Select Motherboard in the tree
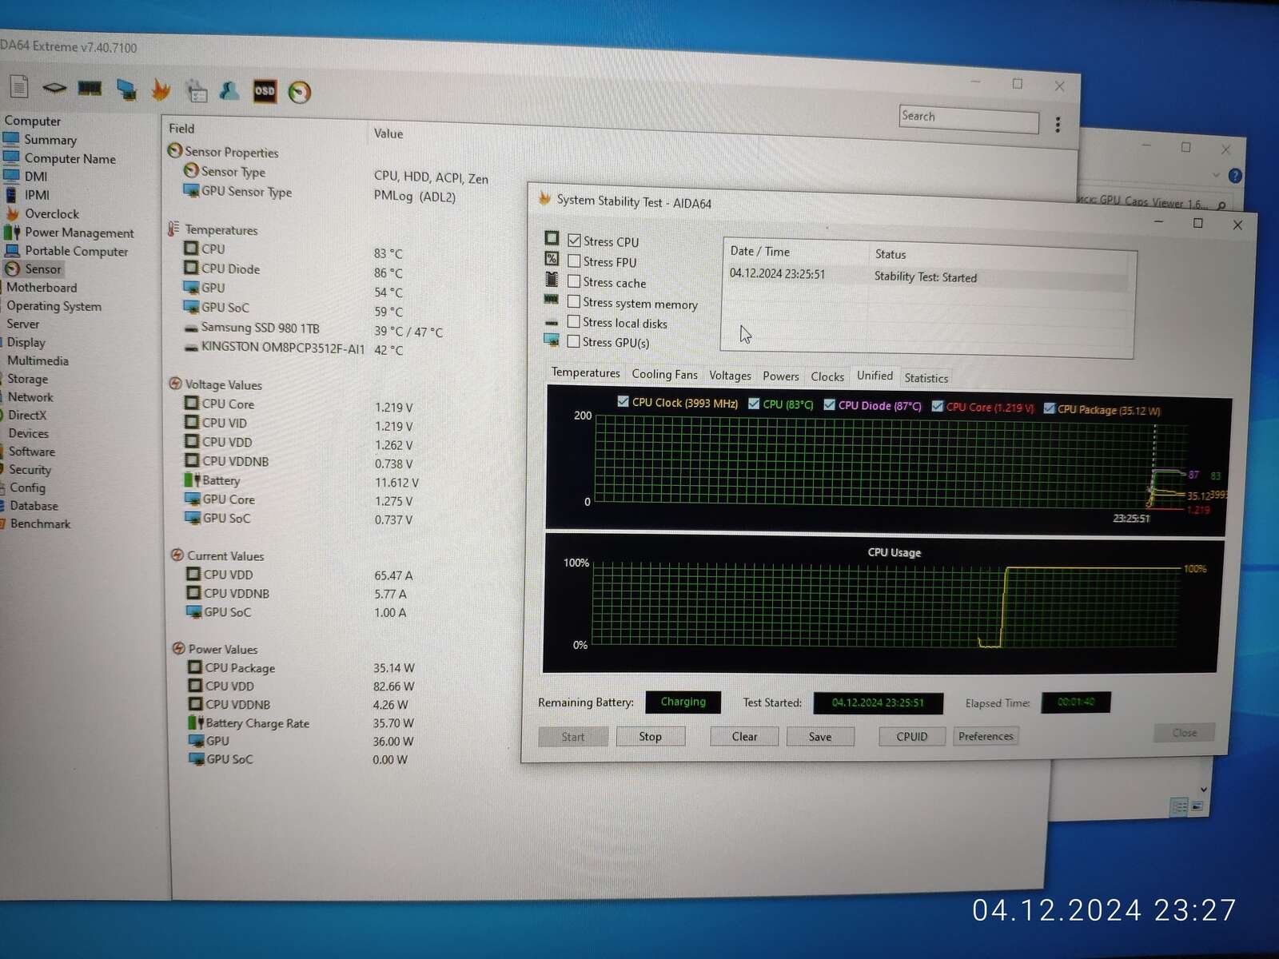 pyautogui.click(x=42, y=287)
